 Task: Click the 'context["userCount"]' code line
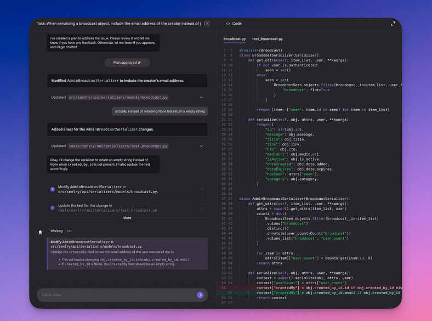pos(302,283)
